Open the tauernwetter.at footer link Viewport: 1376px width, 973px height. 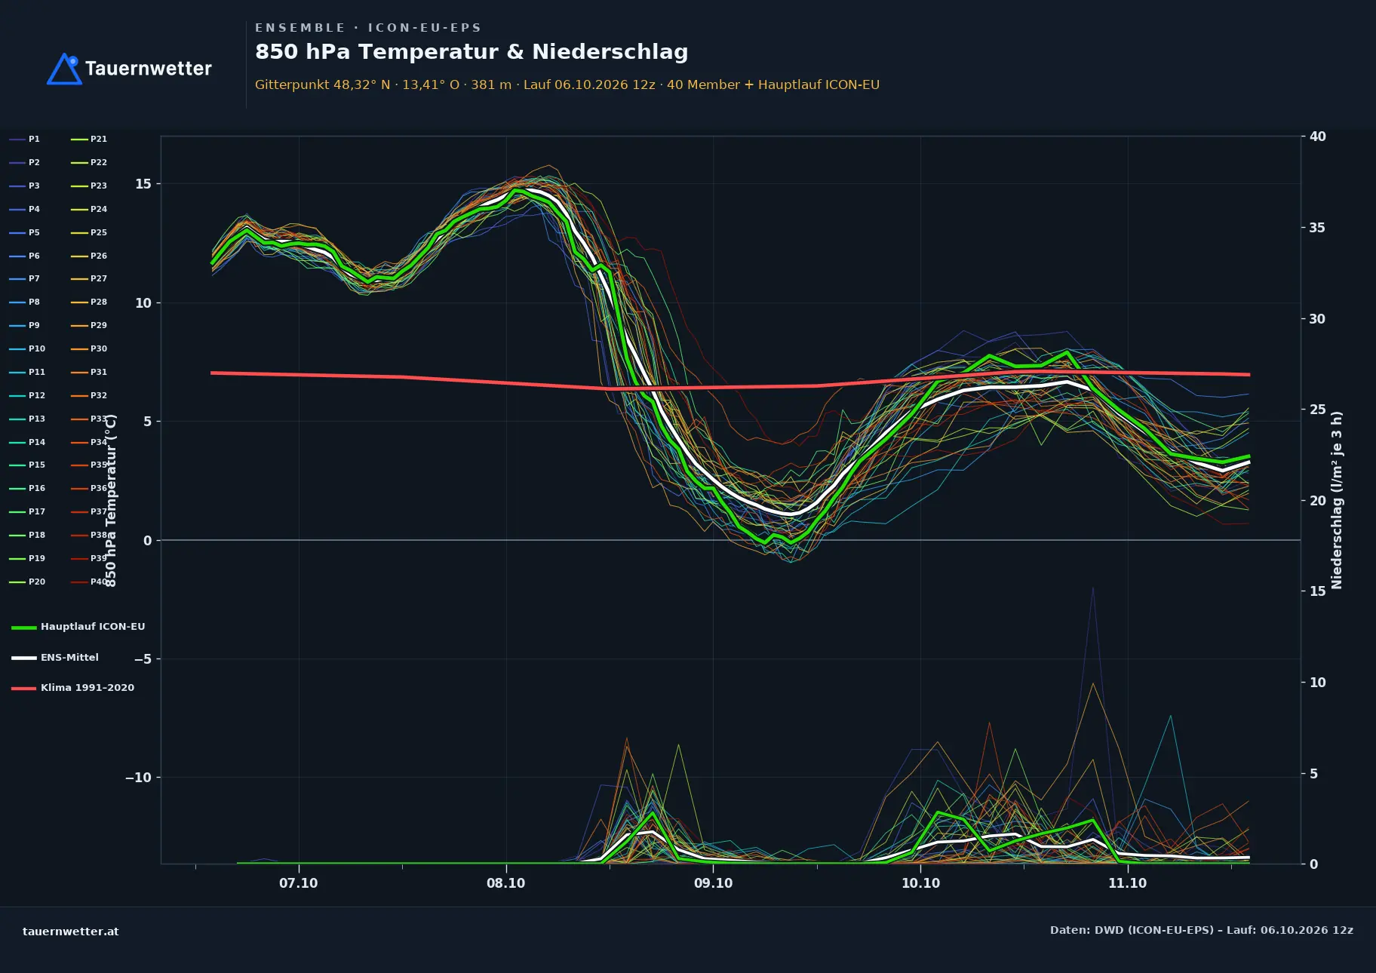[71, 932]
